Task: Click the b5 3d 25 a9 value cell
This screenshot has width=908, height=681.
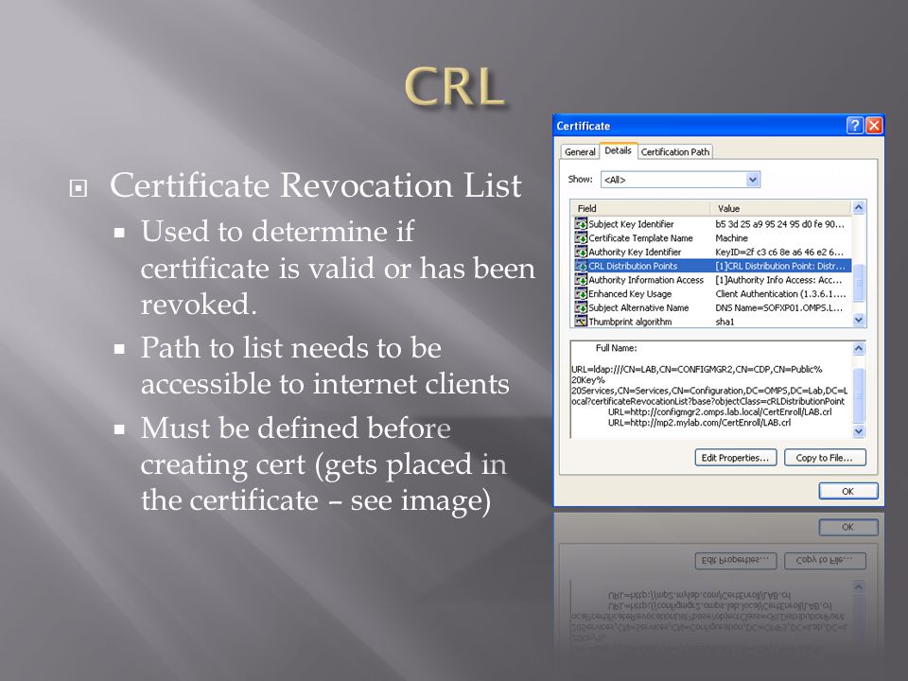Action: (780, 223)
